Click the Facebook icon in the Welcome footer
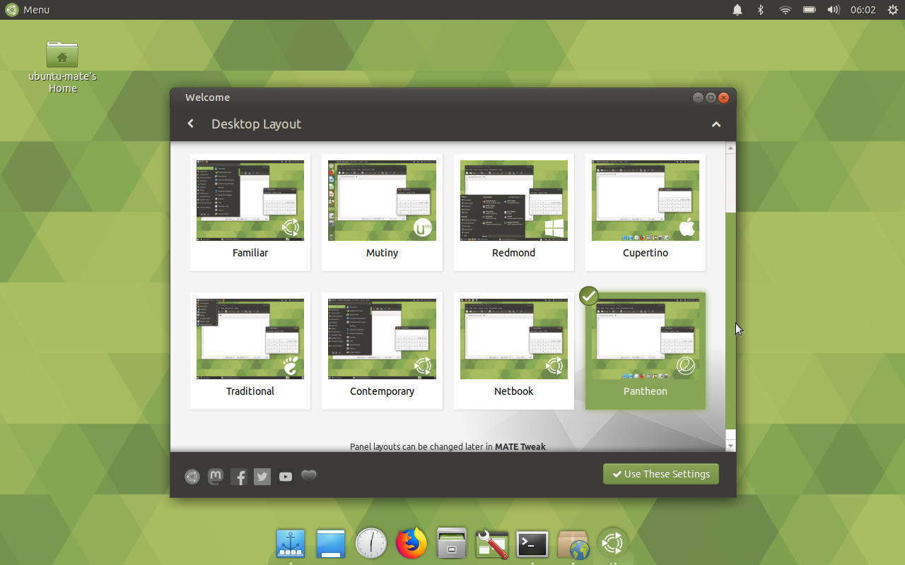Screen dimensions: 905x565 point(240,477)
